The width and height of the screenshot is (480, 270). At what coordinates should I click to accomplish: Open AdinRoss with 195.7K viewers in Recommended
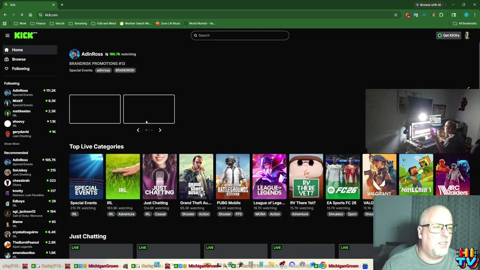(x=30, y=162)
